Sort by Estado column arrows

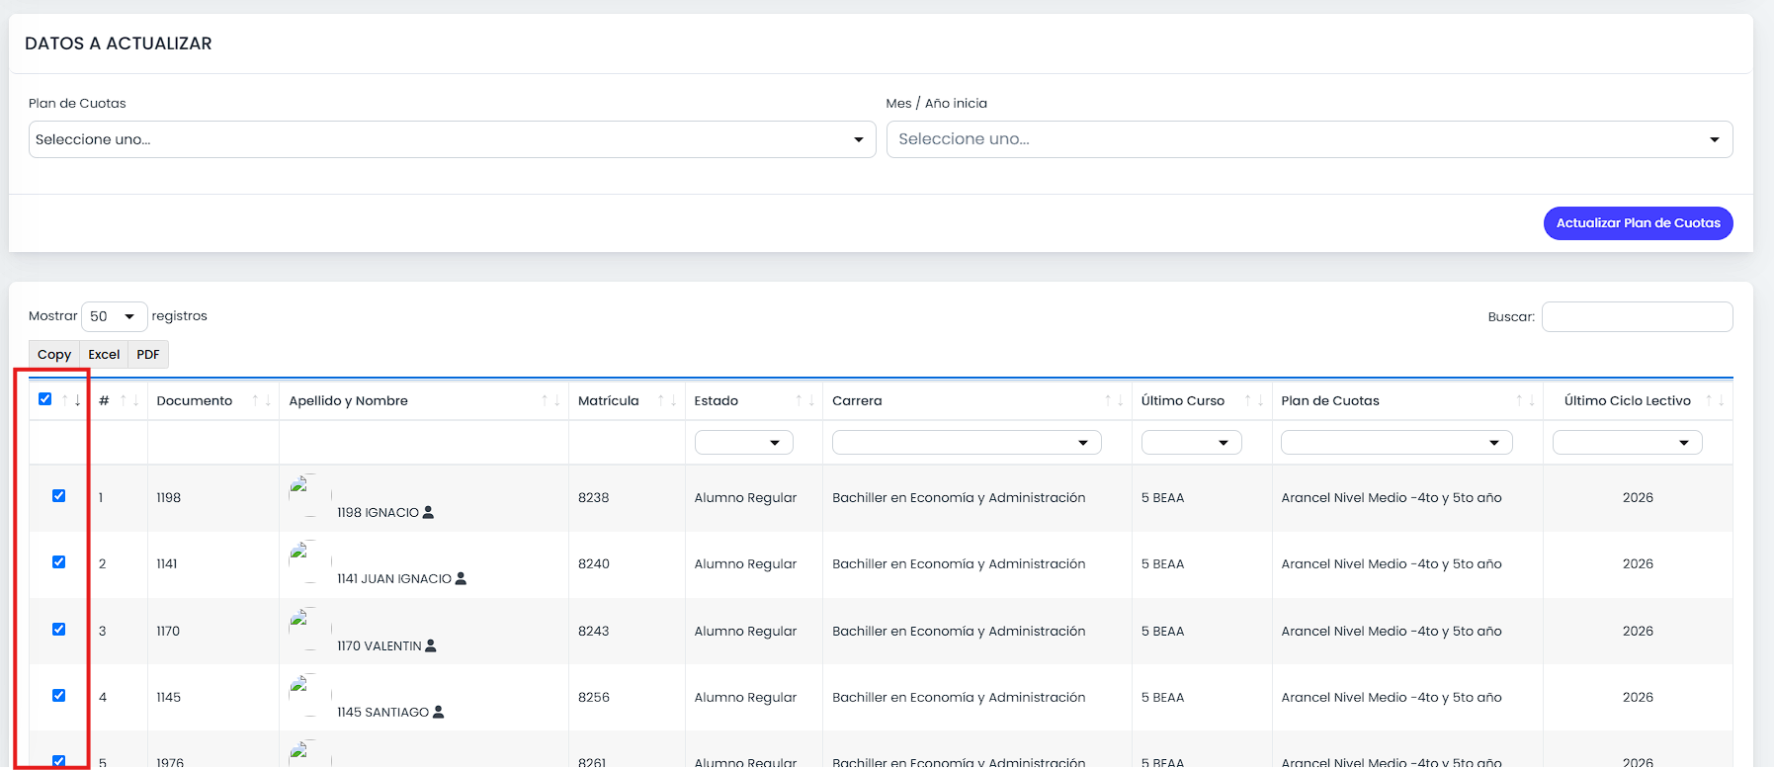click(x=804, y=400)
